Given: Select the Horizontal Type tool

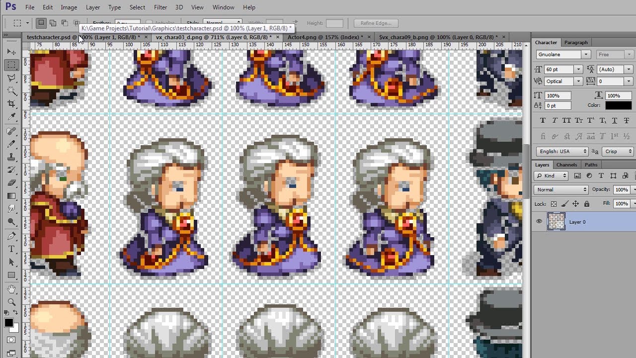Looking at the screenshot, I should pyautogui.click(x=11, y=249).
